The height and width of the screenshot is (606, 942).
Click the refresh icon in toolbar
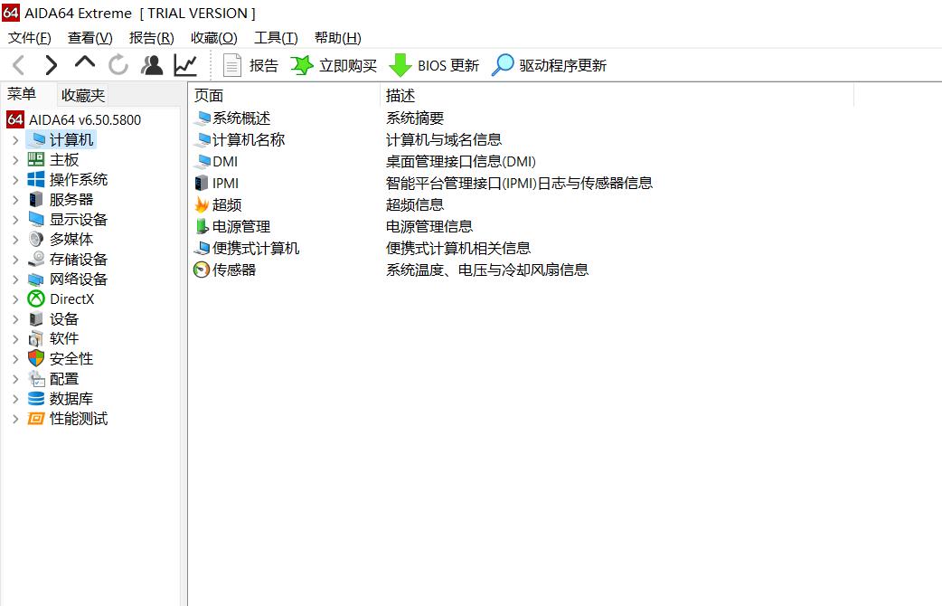point(118,65)
